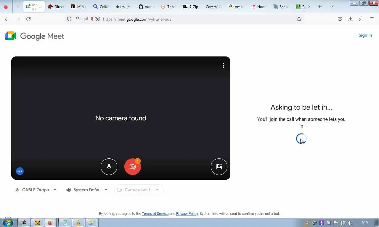The width and height of the screenshot is (379, 227).
Task: Click the camera warning exclamation badge
Action: (x=138, y=161)
